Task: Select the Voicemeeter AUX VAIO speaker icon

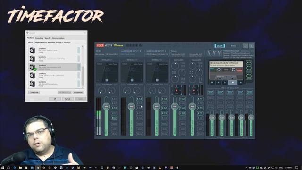Action: (x=33, y=59)
